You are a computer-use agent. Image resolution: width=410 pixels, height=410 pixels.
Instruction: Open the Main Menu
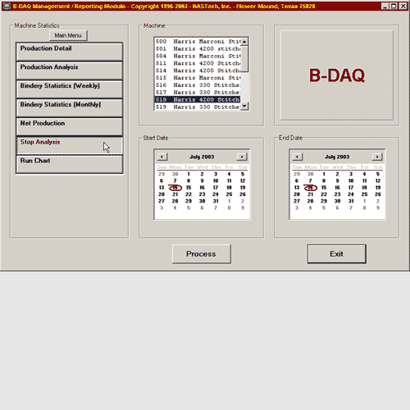click(x=68, y=35)
